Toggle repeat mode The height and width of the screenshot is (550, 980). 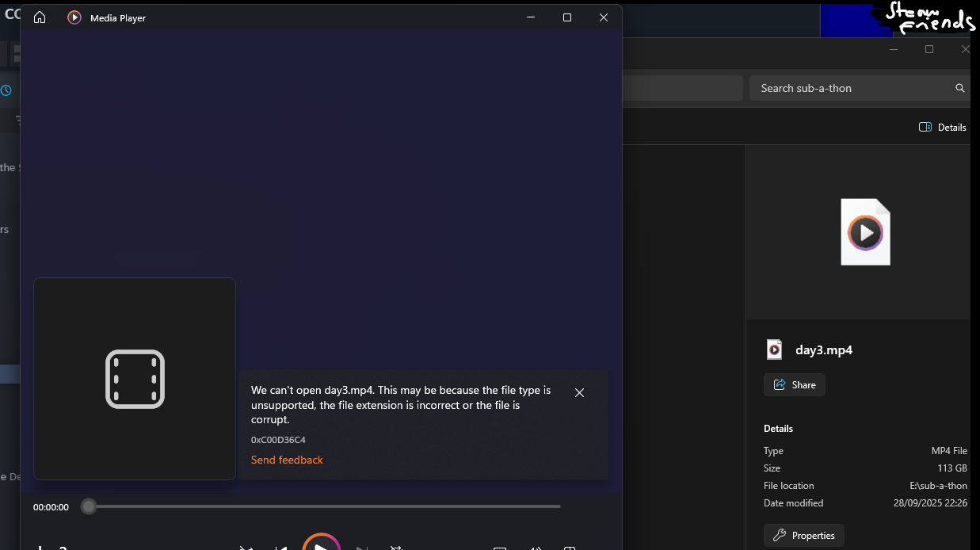396,547
